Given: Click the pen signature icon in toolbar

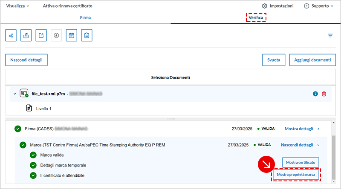Looking at the screenshot, I should point(11,36).
